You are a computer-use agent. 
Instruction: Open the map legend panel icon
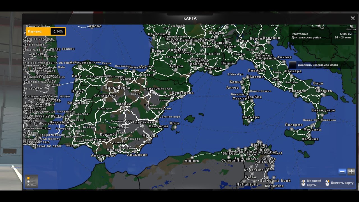click(31, 181)
